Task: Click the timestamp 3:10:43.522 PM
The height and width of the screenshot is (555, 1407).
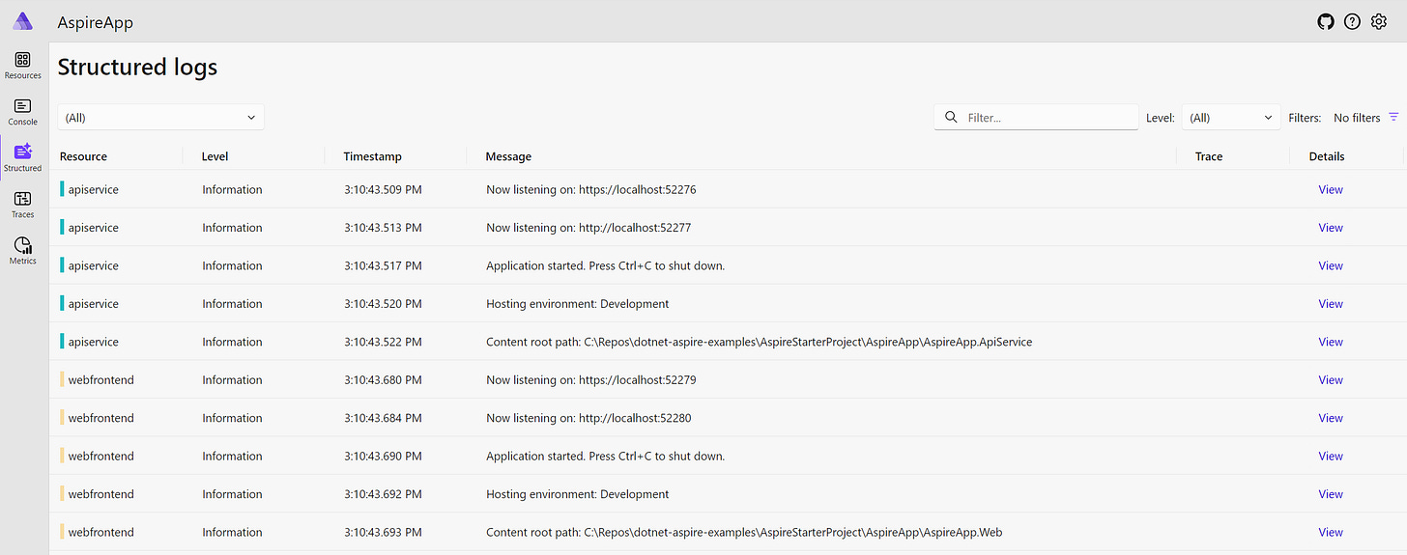Action: coord(383,342)
